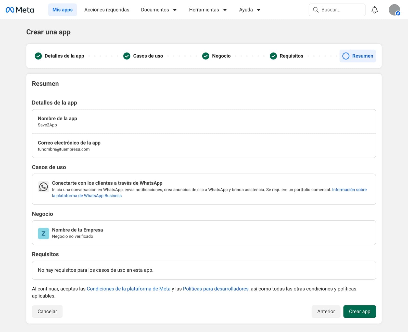Viewport: 408px width, 332px height.
Task: Click the Meta logo
Action: pyautogui.click(x=20, y=10)
